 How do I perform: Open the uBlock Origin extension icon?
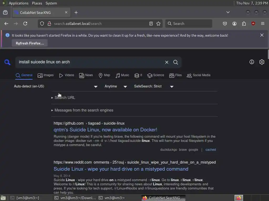[x=253, y=24]
